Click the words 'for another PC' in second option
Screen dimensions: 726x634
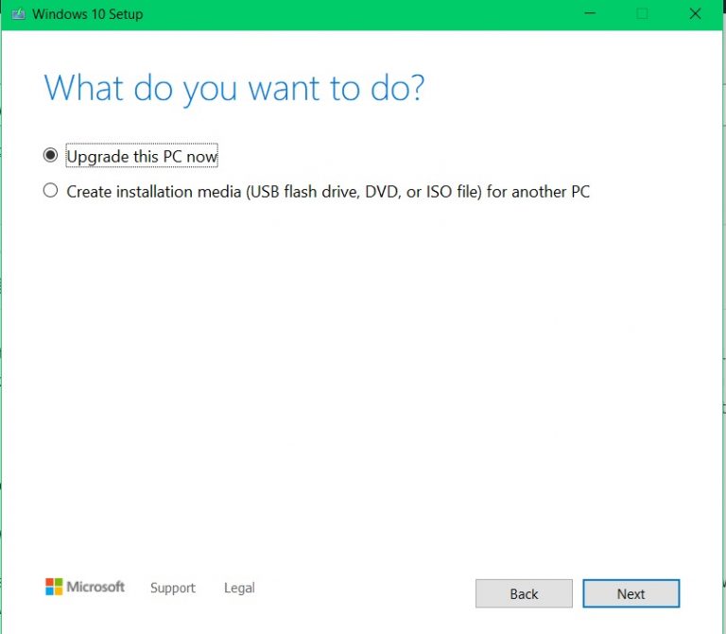pyautogui.click(x=538, y=192)
